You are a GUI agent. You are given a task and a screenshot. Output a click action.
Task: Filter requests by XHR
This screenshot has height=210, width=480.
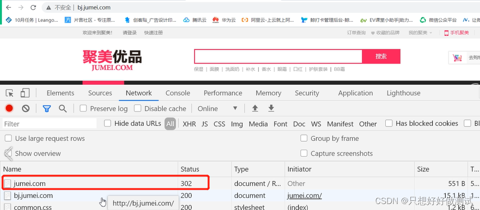(x=189, y=124)
